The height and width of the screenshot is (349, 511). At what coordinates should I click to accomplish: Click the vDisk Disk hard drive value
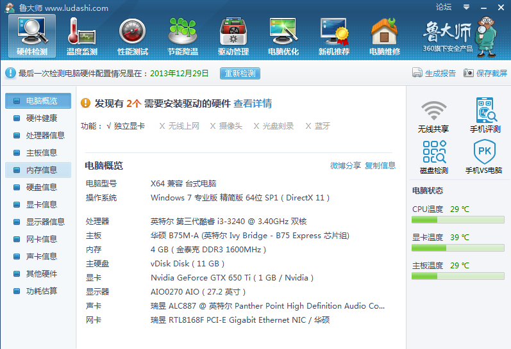187,263
